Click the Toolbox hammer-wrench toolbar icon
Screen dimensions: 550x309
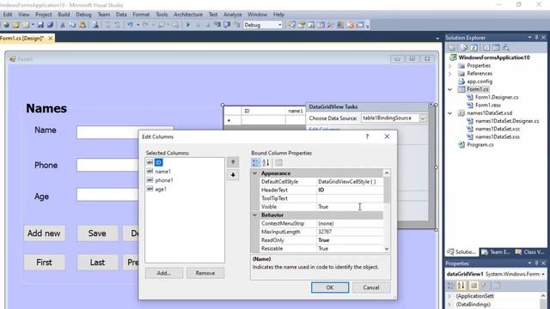(330, 25)
